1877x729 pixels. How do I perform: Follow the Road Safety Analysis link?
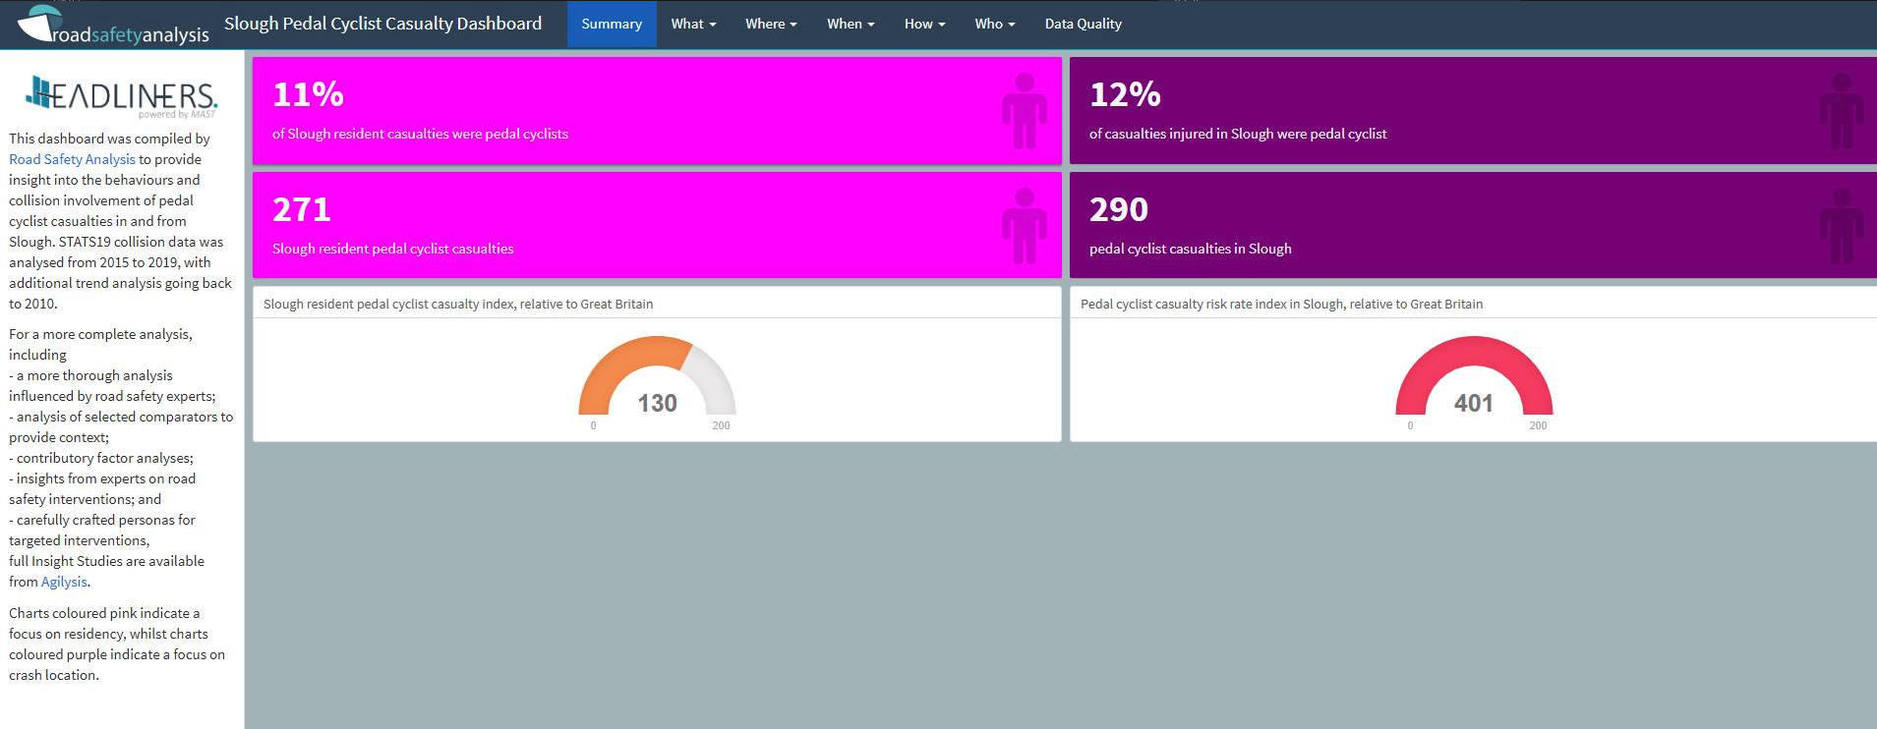coord(72,159)
